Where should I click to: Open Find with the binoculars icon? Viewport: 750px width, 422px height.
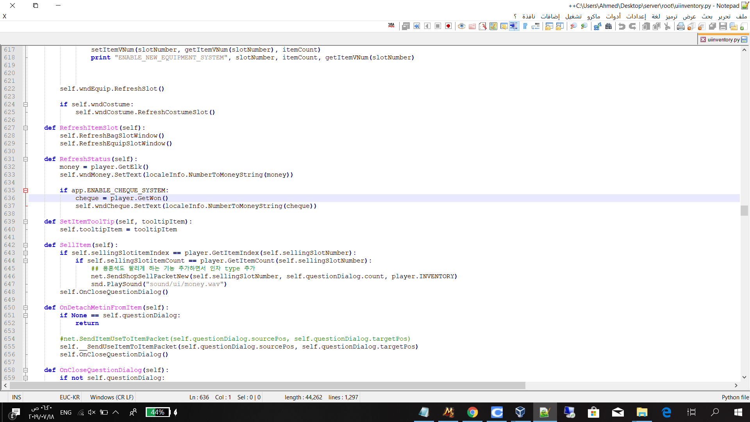[x=609, y=26]
